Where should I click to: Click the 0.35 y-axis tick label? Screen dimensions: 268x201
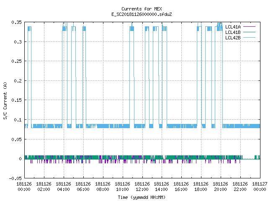[x=17, y=22]
